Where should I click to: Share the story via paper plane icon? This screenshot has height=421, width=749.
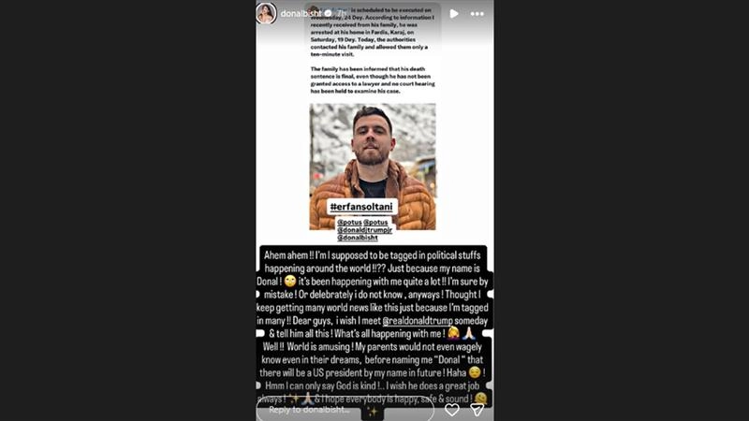(477, 410)
